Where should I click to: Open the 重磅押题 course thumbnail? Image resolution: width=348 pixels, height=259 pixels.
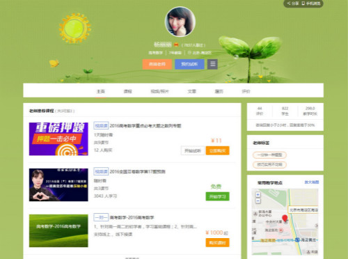click(58, 139)
